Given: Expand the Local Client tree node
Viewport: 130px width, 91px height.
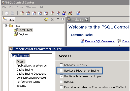Looking at the screenshot, I should pyautogui.click(x=11, y=30).
